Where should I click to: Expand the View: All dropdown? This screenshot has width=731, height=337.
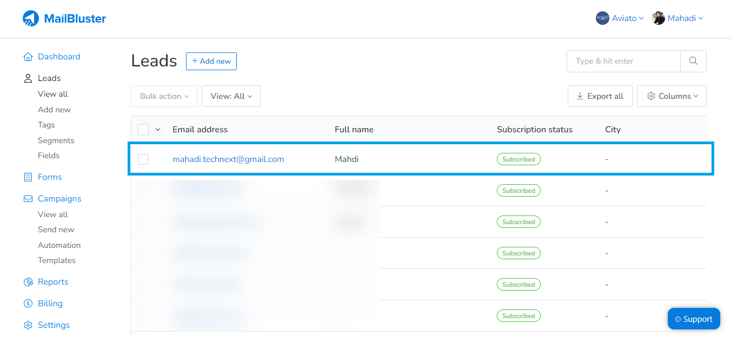coord(231,96)
